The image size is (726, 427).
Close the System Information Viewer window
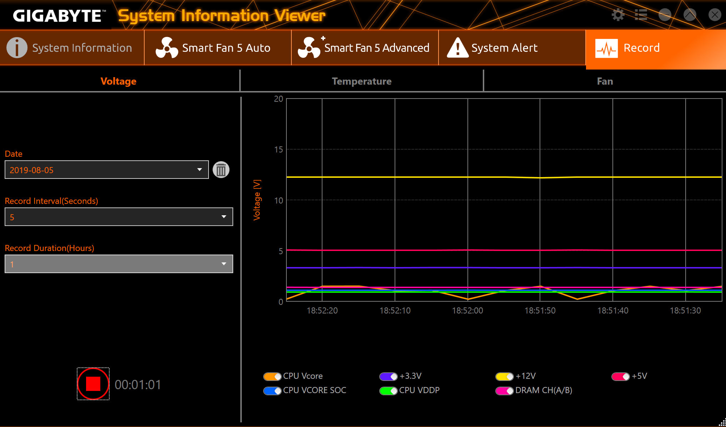coord(715,15)
